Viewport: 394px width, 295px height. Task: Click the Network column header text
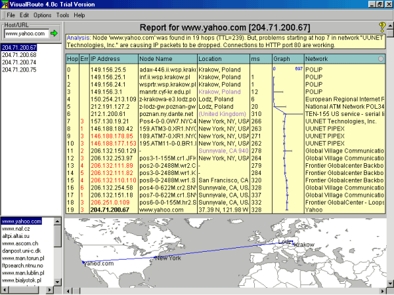click(x=317, y=59)
